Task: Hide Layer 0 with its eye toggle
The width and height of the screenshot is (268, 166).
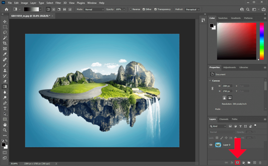Action: [x=211, y=145]
